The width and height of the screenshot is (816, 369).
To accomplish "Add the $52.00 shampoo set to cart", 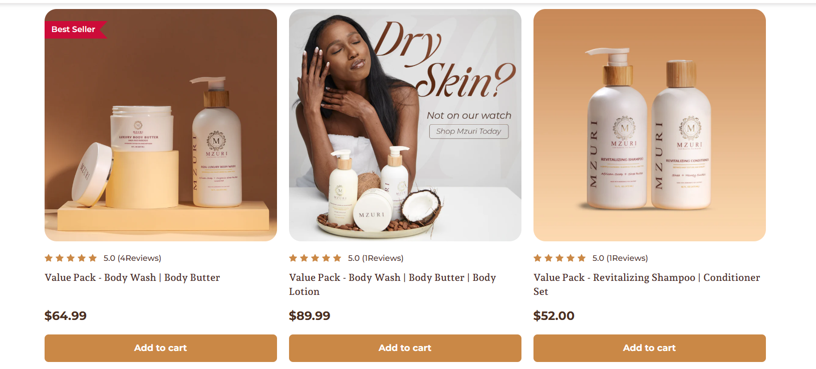I will (x=650, y=348).
